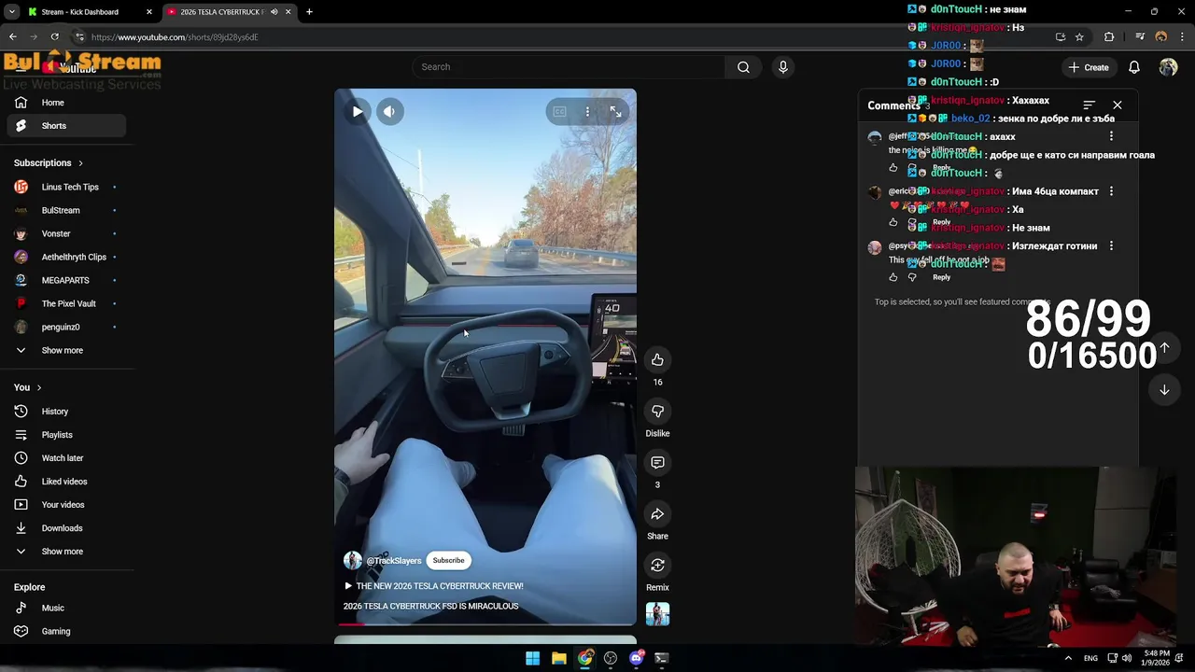Click the address bar URL
This screenshot has height=672, width=1195.
coord(175,37)
